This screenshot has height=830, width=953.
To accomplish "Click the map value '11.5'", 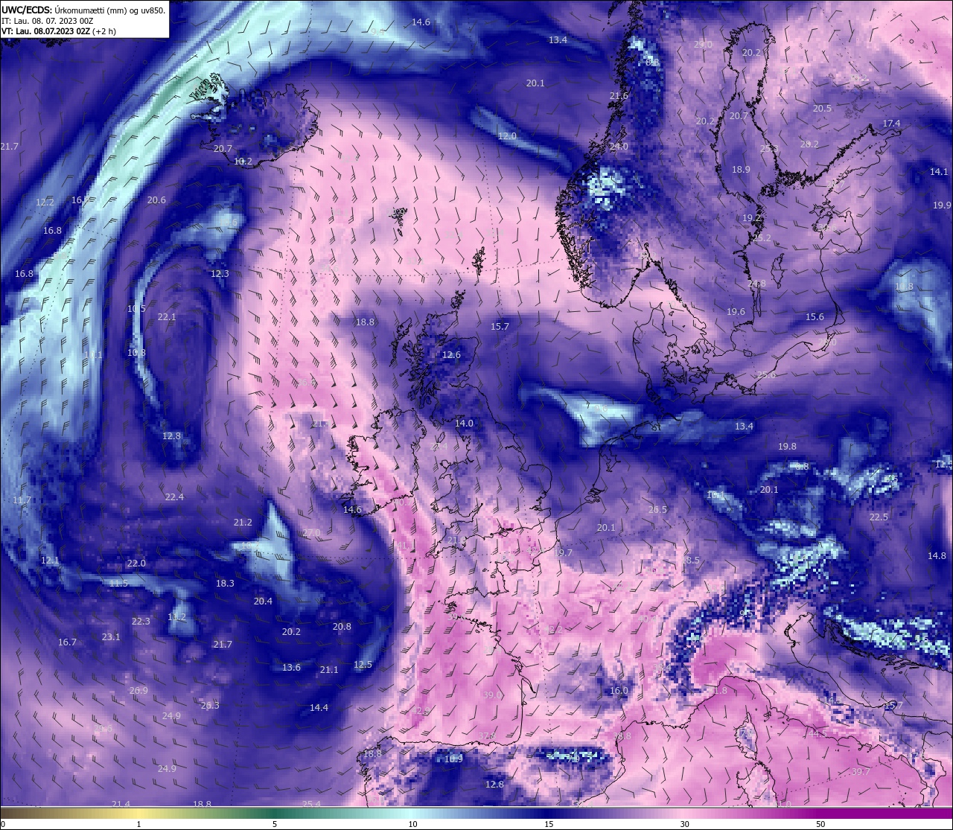I will 118,584.
